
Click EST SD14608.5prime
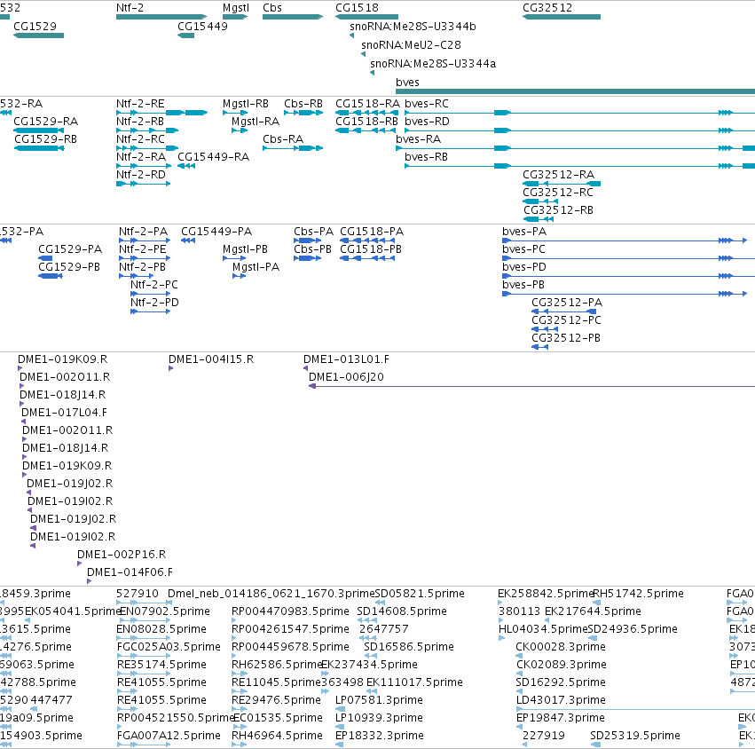[367, 620]
